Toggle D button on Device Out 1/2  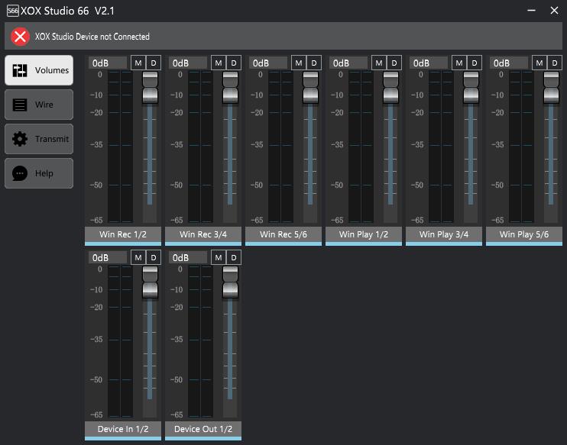(x=234, y=257)
